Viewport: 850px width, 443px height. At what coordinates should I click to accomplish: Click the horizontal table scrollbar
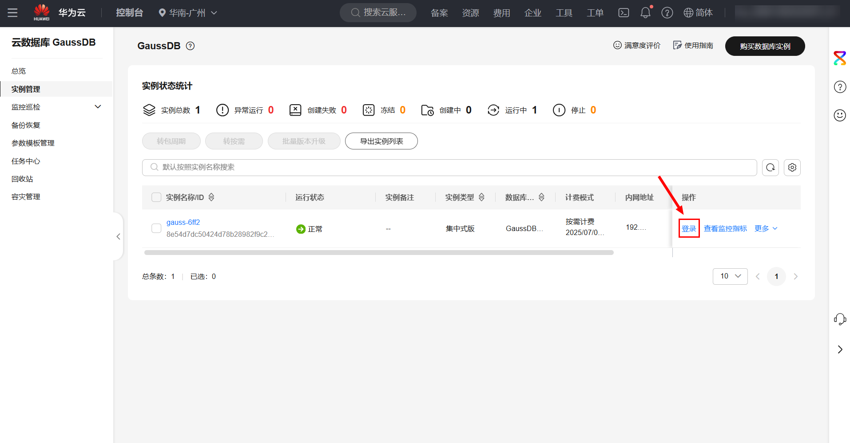tap(378, 253)
